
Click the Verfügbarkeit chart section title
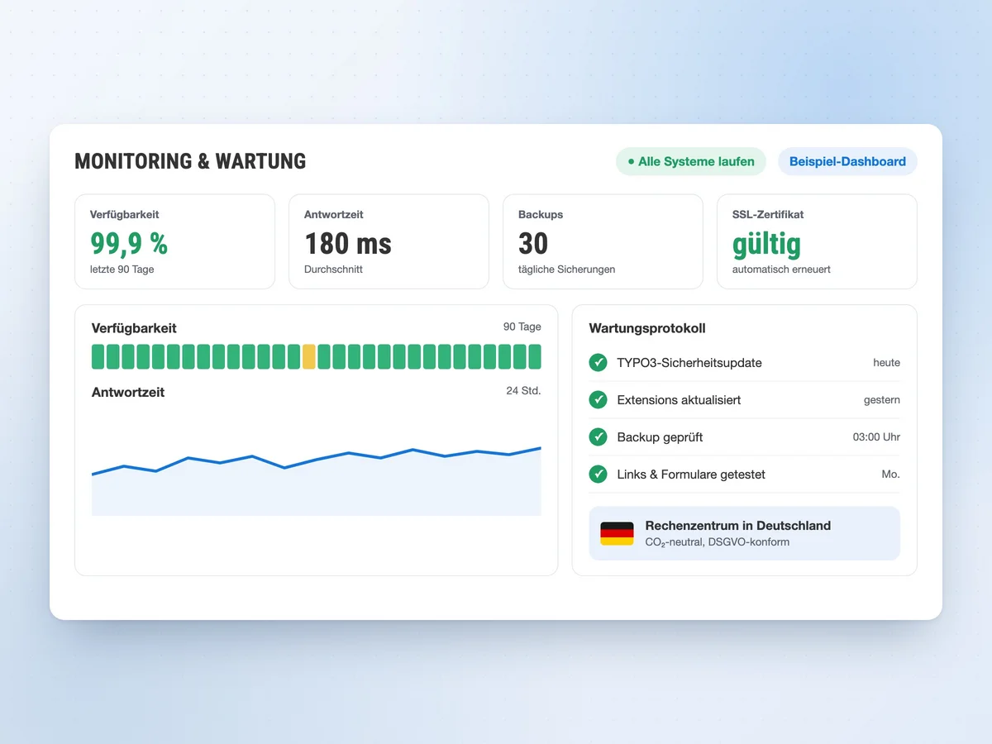(x=134, y=328)
